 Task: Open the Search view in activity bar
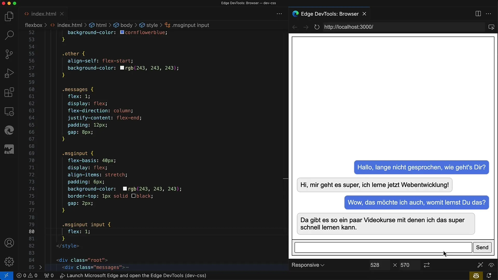(x=9, y=35)
